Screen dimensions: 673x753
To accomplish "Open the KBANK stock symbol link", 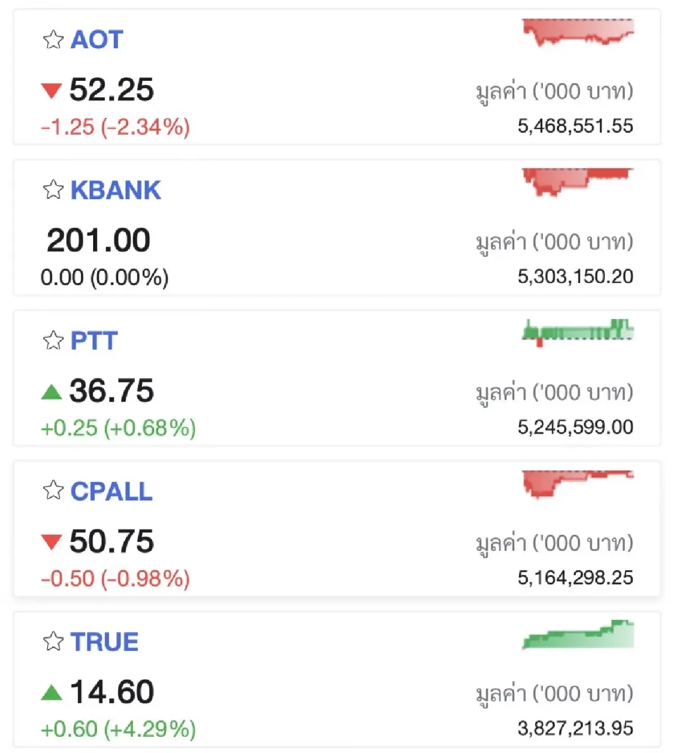I will click(x=116, y=190).
